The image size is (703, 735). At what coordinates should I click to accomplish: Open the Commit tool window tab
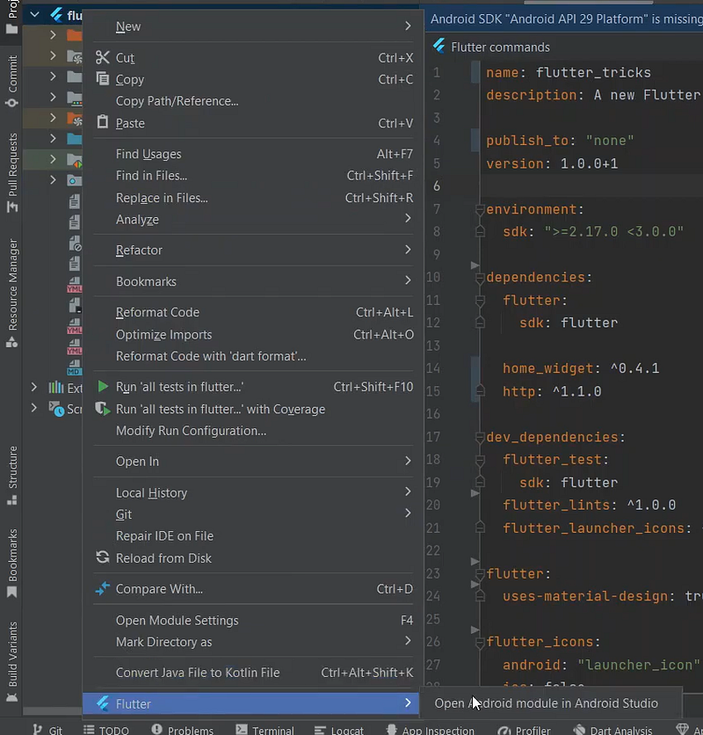(12, 81)
